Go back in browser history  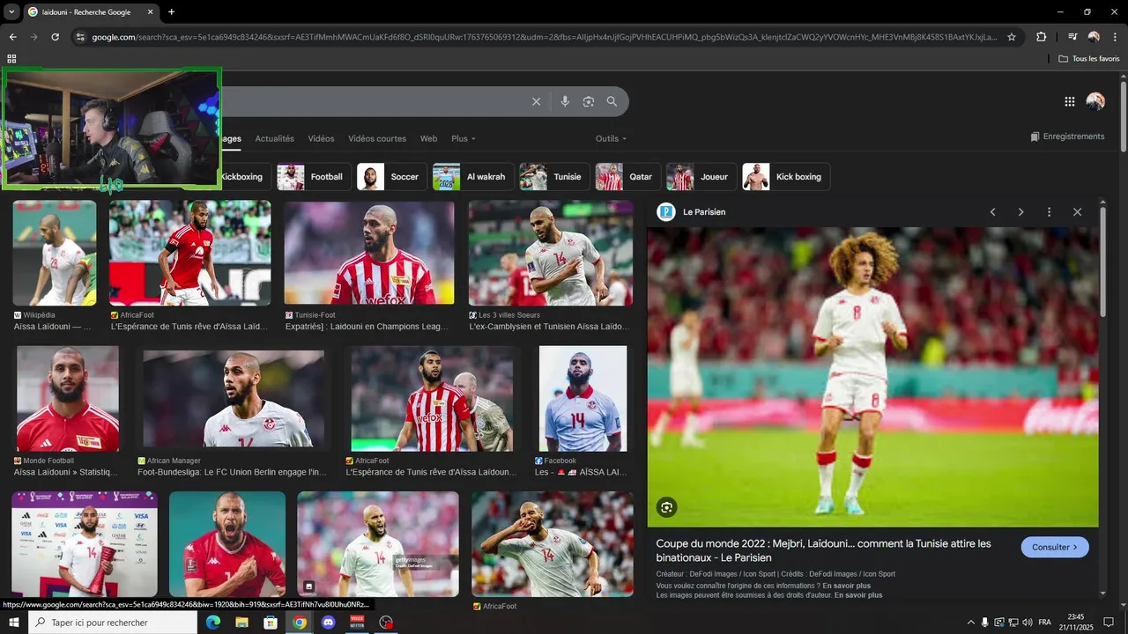click(12, 37)
